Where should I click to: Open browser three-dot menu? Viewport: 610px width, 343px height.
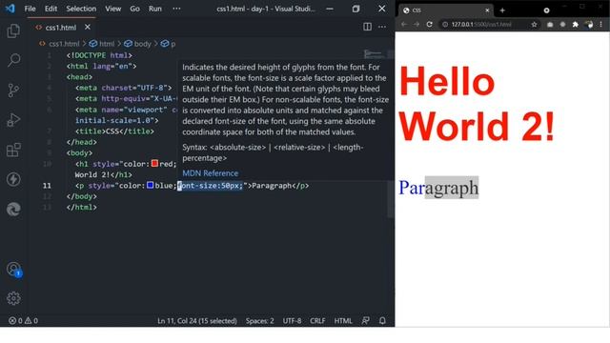pos(601,25)
